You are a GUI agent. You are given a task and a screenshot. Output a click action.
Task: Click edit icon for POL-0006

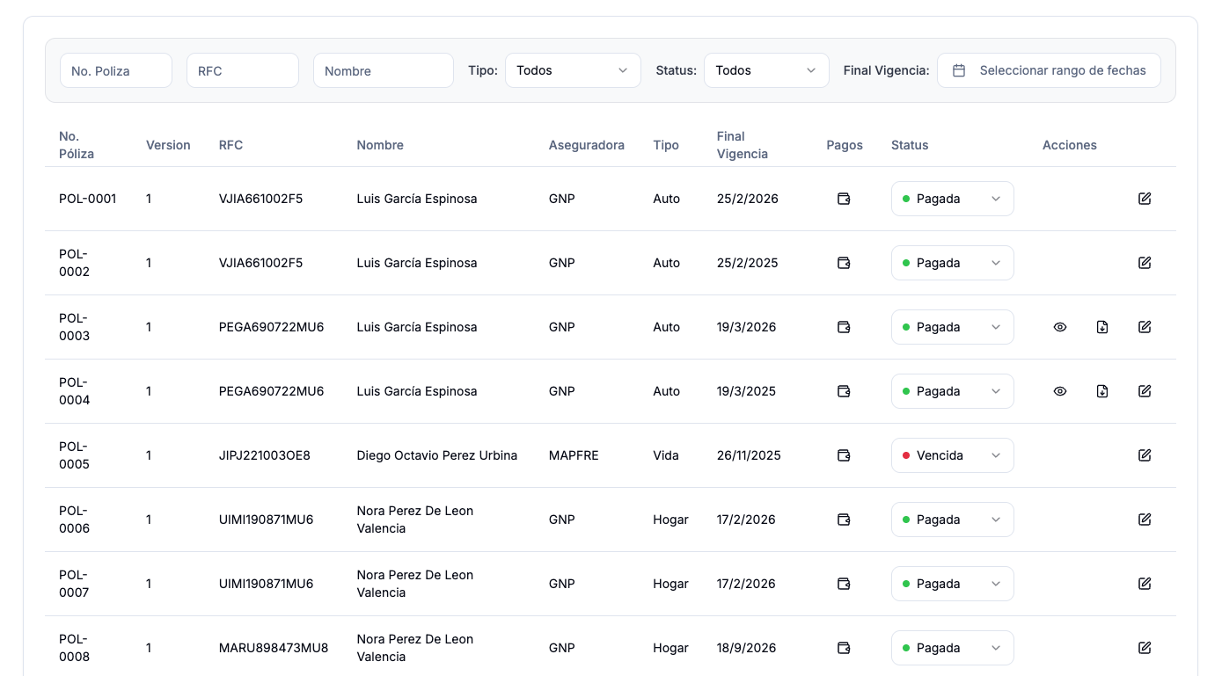(1145, 520)
